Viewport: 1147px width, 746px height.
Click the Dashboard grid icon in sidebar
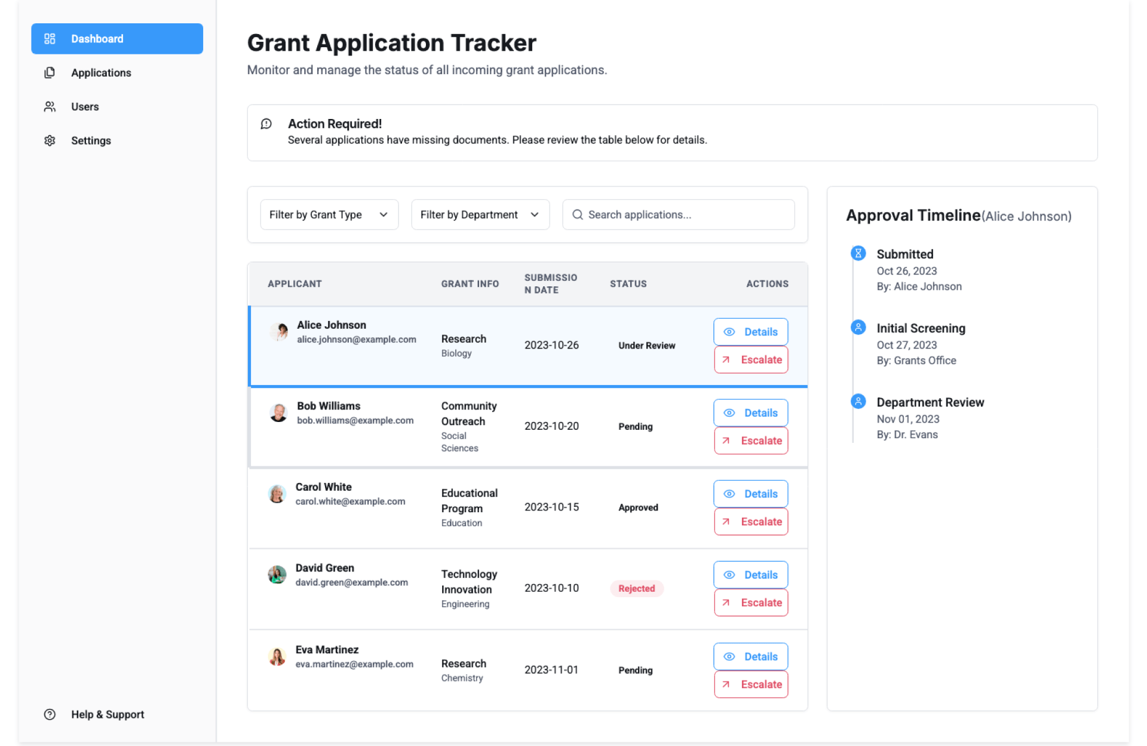click(x=50, y=39)
